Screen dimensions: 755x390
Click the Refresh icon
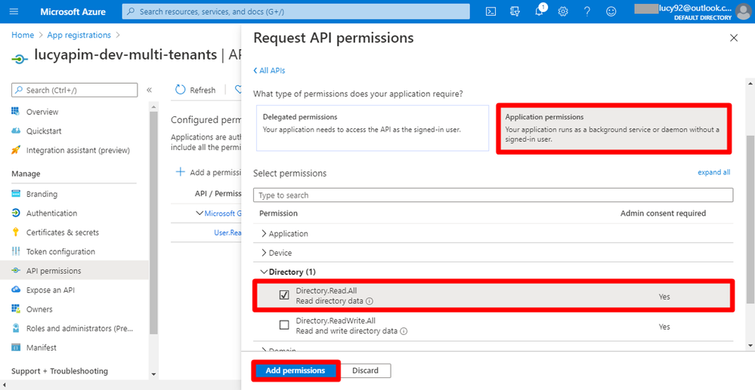(x=181, y=90)
